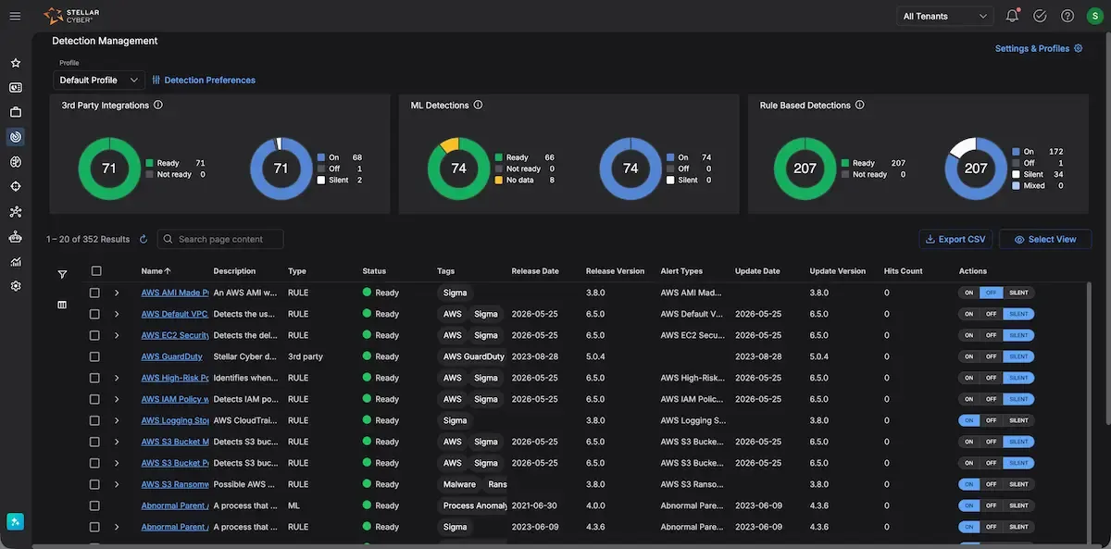
Task: Set AWS AMI Made detection to ON
Action: tap(968, 293)
